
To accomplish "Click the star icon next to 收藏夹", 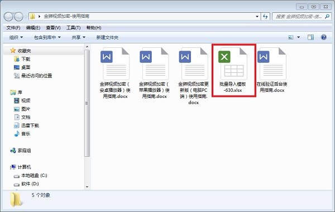I will [x=13, y=51].
